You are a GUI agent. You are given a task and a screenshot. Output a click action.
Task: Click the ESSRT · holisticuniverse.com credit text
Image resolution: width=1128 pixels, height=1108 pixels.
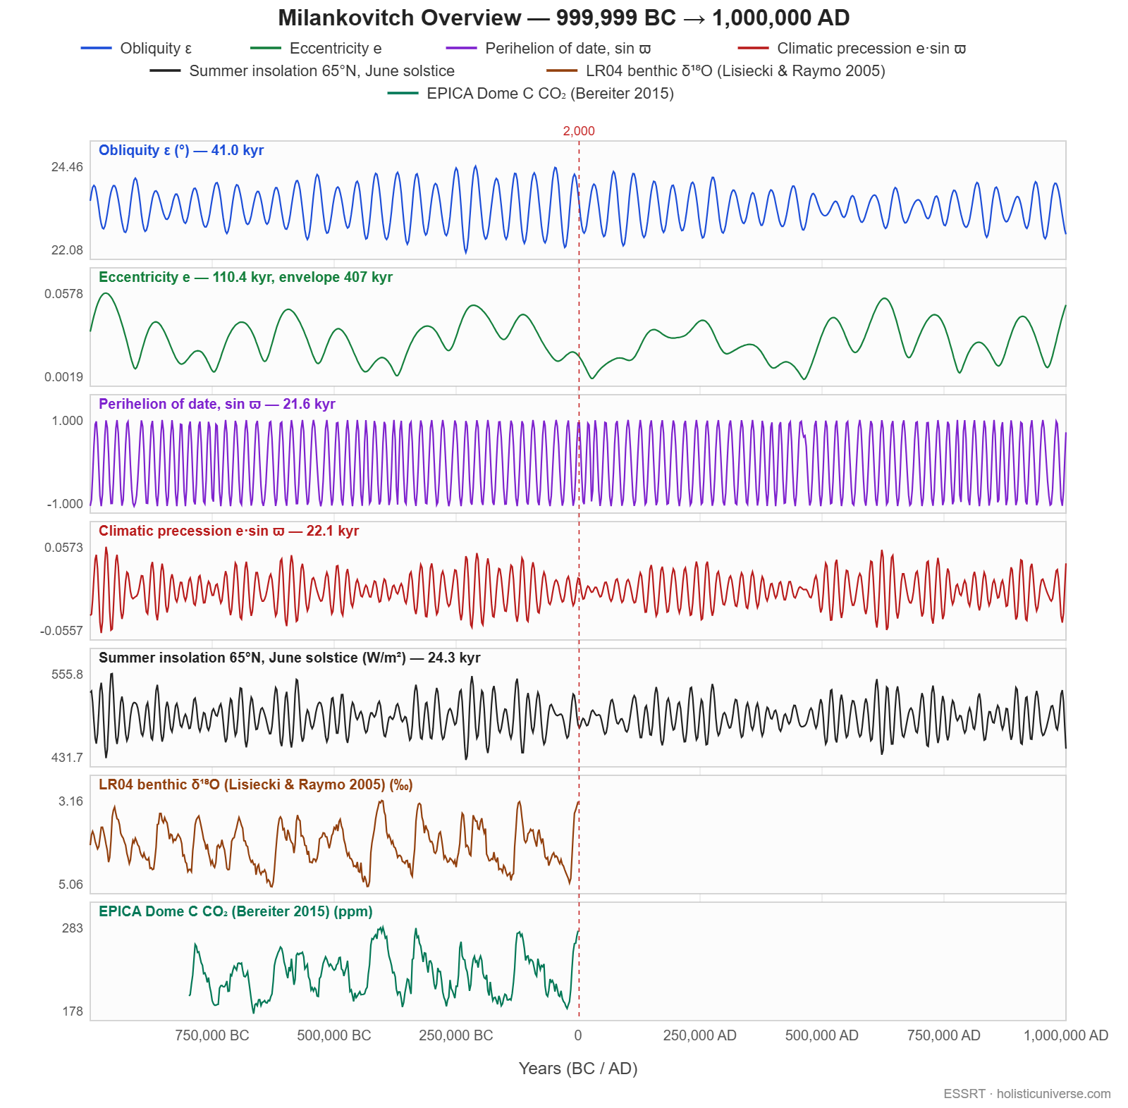click(1027, 1094)
